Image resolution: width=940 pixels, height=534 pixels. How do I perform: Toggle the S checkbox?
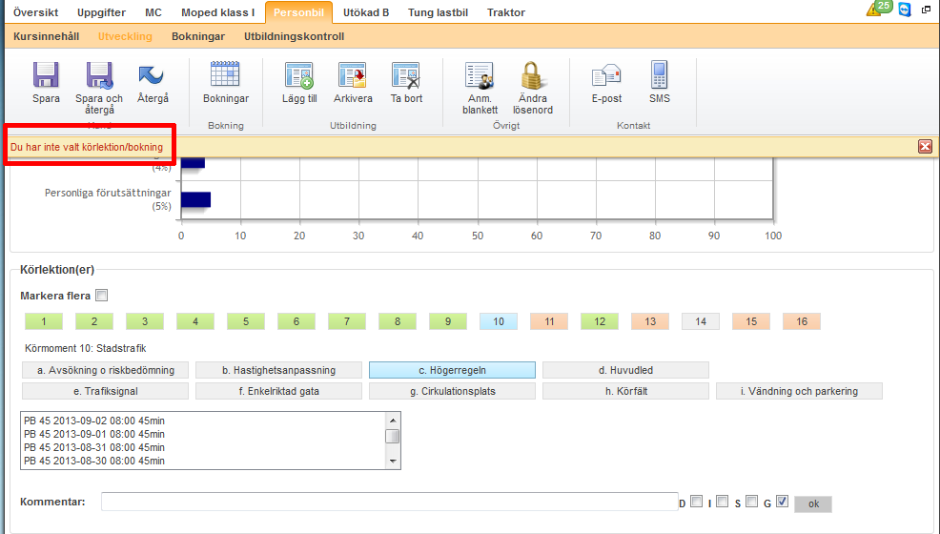pos(752,501)
